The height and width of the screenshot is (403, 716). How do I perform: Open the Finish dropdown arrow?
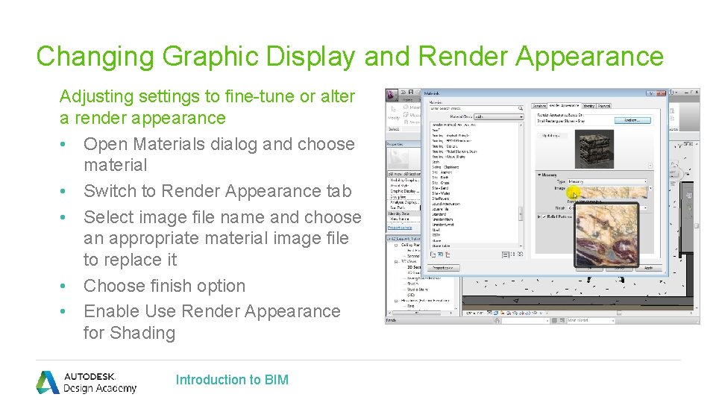click(645, 208)
